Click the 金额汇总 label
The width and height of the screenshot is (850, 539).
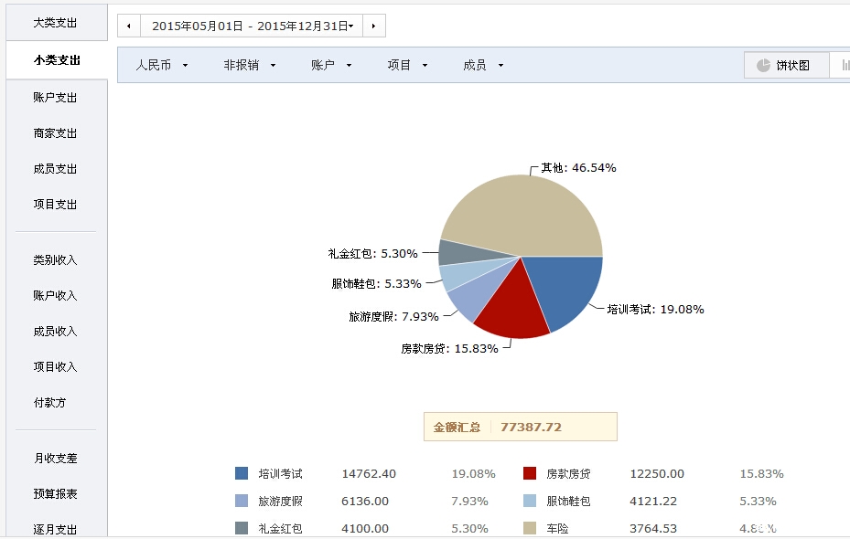coord(457,427)
